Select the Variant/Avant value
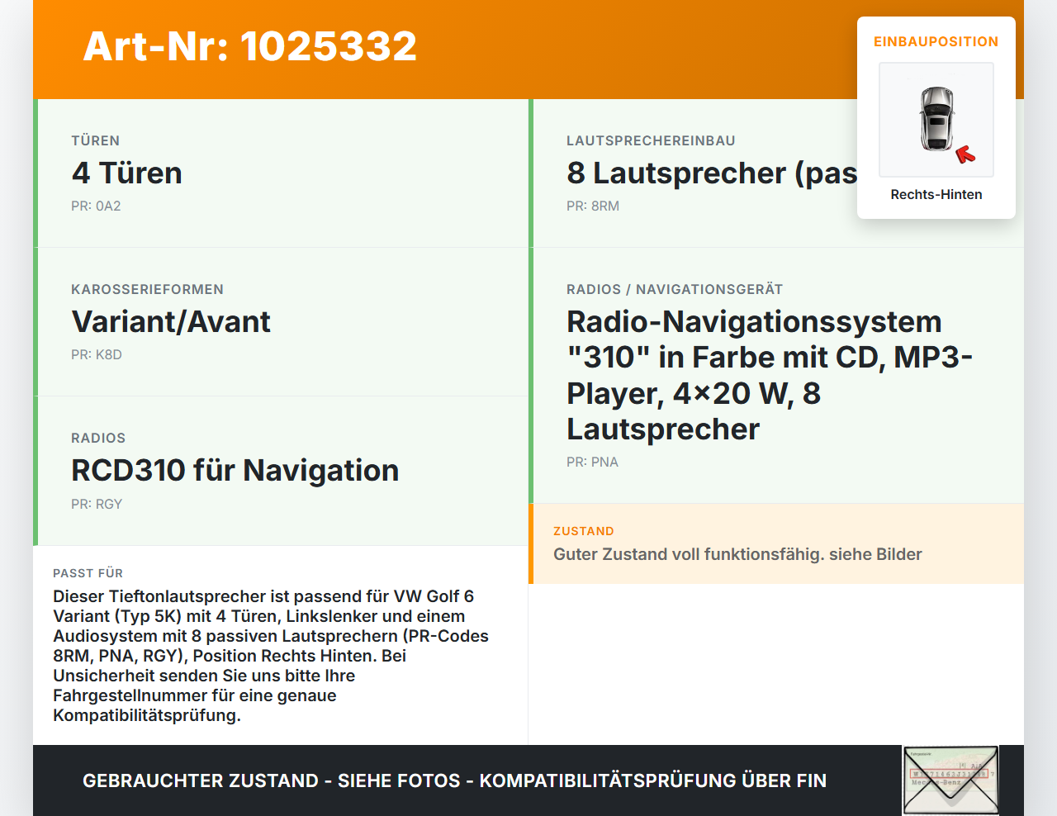Screen dimensions: 1057x816 click(171, 321)
